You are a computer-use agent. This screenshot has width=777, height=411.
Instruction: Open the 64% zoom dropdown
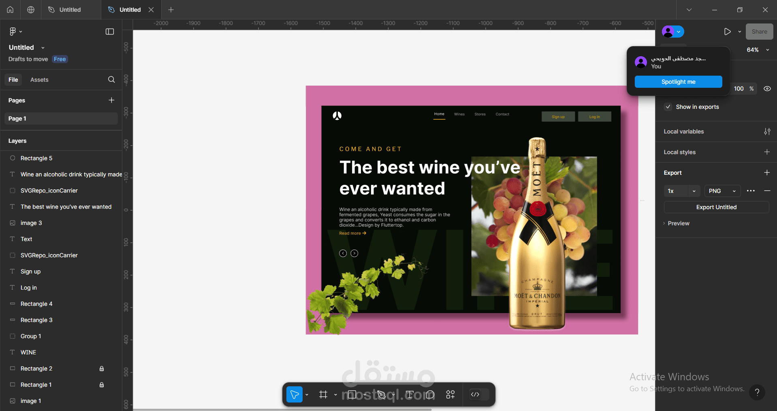pos(758,50)
